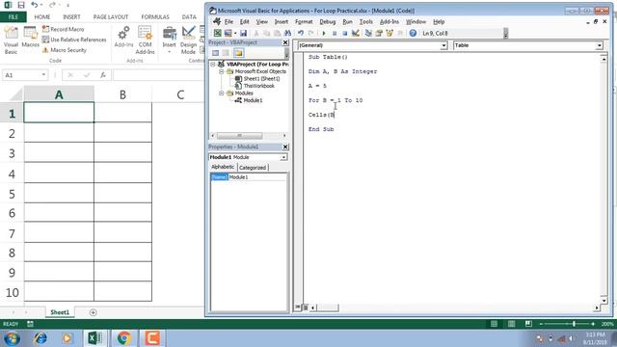
Task: Save workbook from Excel quick access toolbar
Action: 21,5
